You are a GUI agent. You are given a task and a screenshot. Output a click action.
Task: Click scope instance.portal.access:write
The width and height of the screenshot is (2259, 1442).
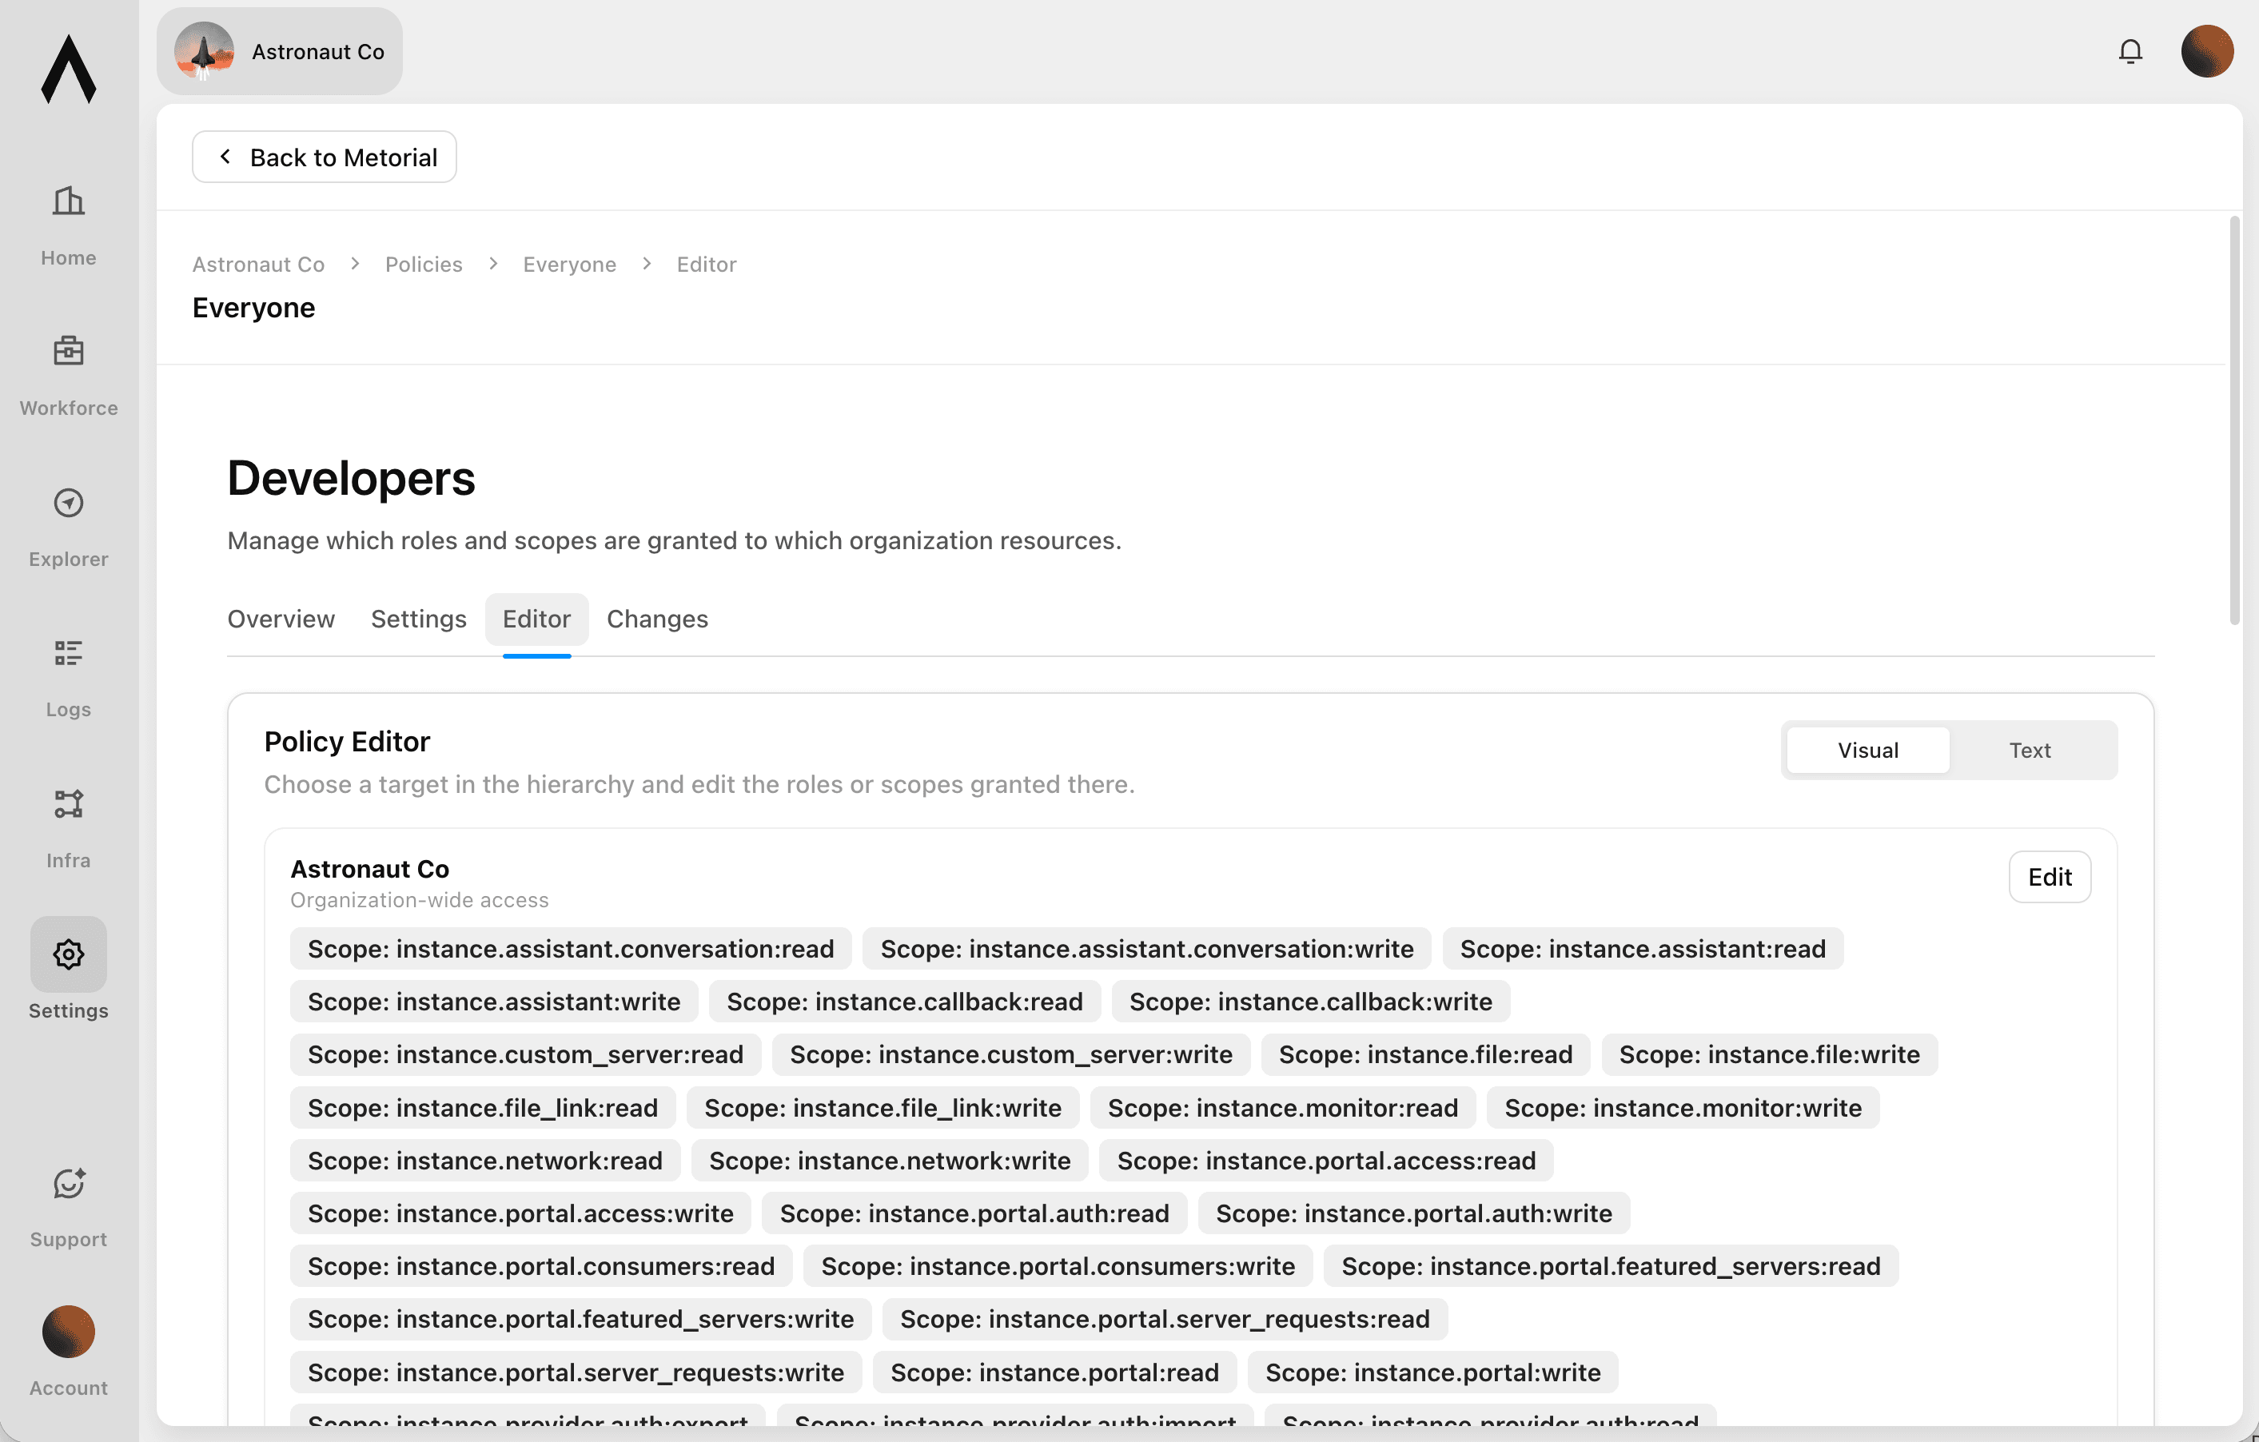[x=520, y=1213]
